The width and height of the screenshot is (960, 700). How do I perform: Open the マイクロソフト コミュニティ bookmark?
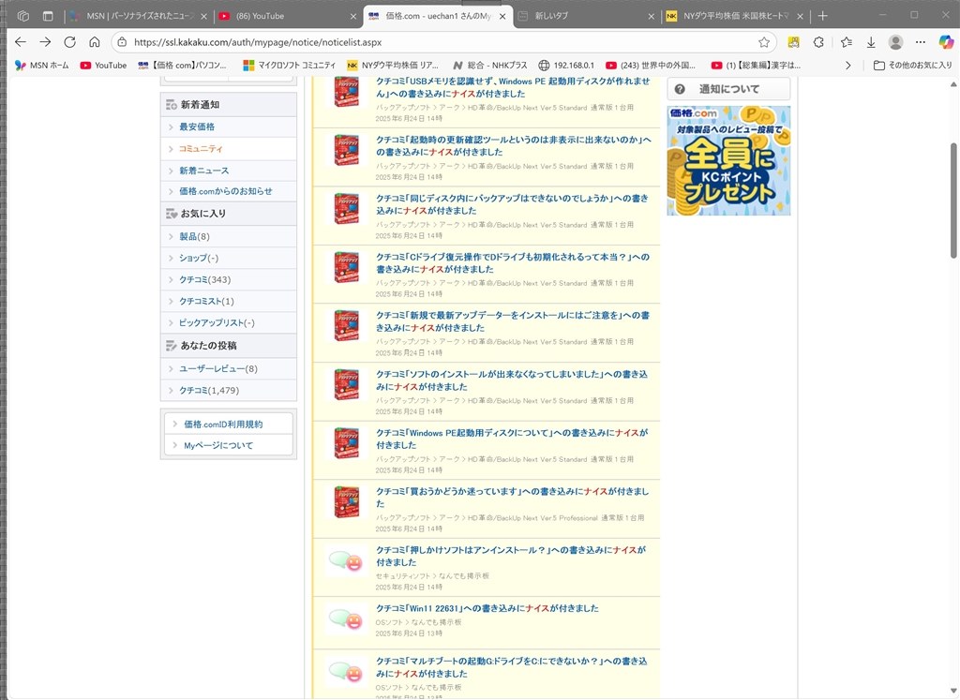290,65
